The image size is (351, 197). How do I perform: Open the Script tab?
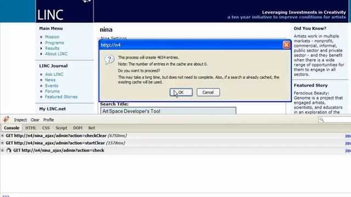tap(61, 128)
